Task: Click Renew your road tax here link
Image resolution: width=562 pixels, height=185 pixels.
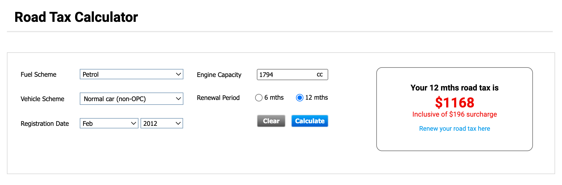Action: pyautogui.click(x=454, y=128)
